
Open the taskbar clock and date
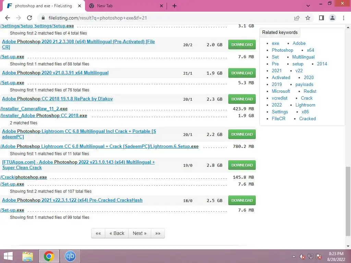pyautogui.click(x=336, y=256)
